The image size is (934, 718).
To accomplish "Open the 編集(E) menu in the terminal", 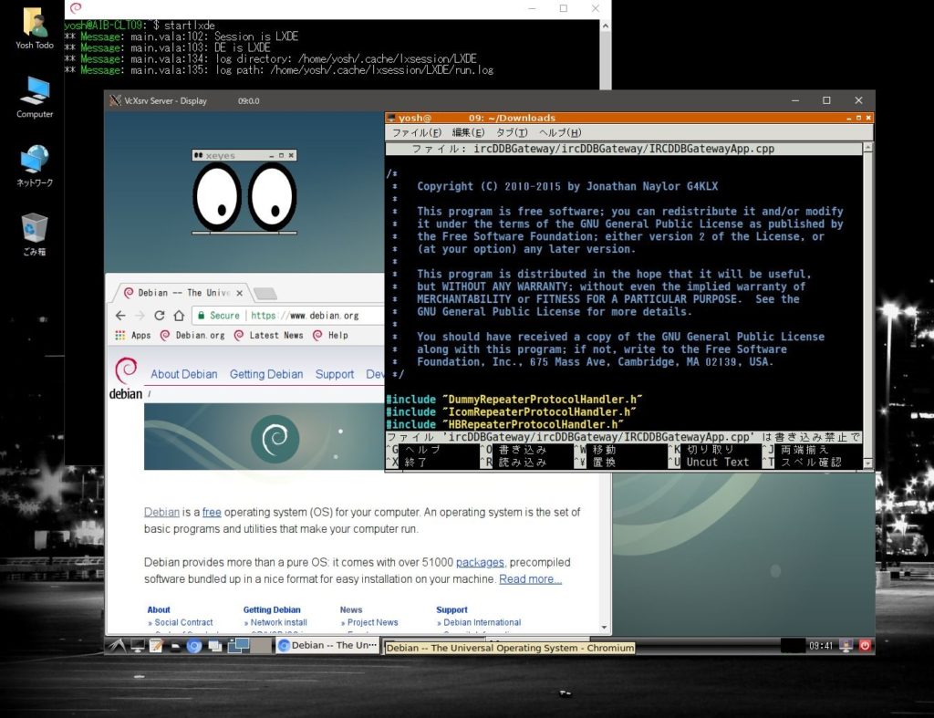I will 468,132.
